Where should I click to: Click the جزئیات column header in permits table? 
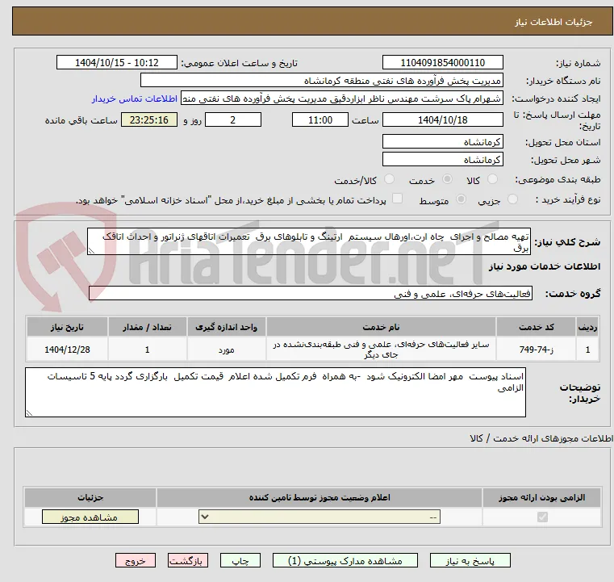(90, 497)
